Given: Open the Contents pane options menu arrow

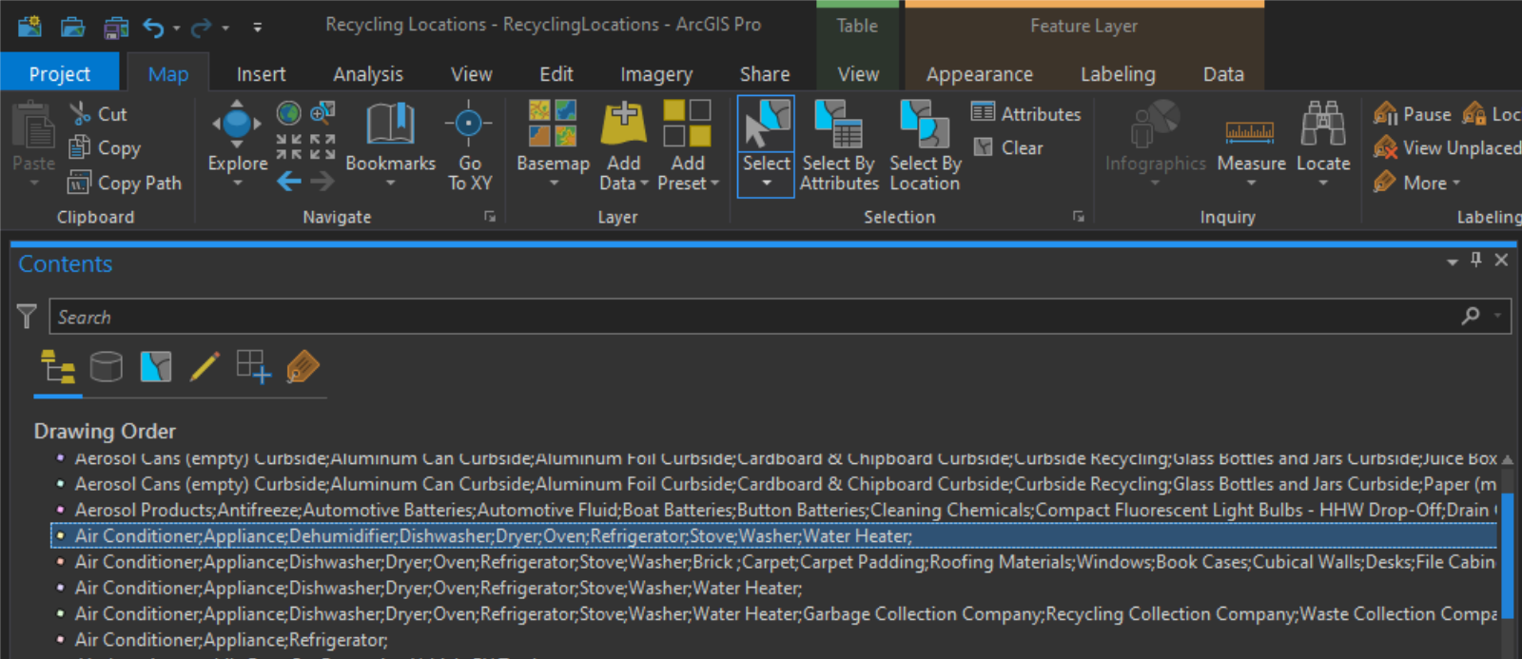Looking at the screenshot, I should point(1452,262).
